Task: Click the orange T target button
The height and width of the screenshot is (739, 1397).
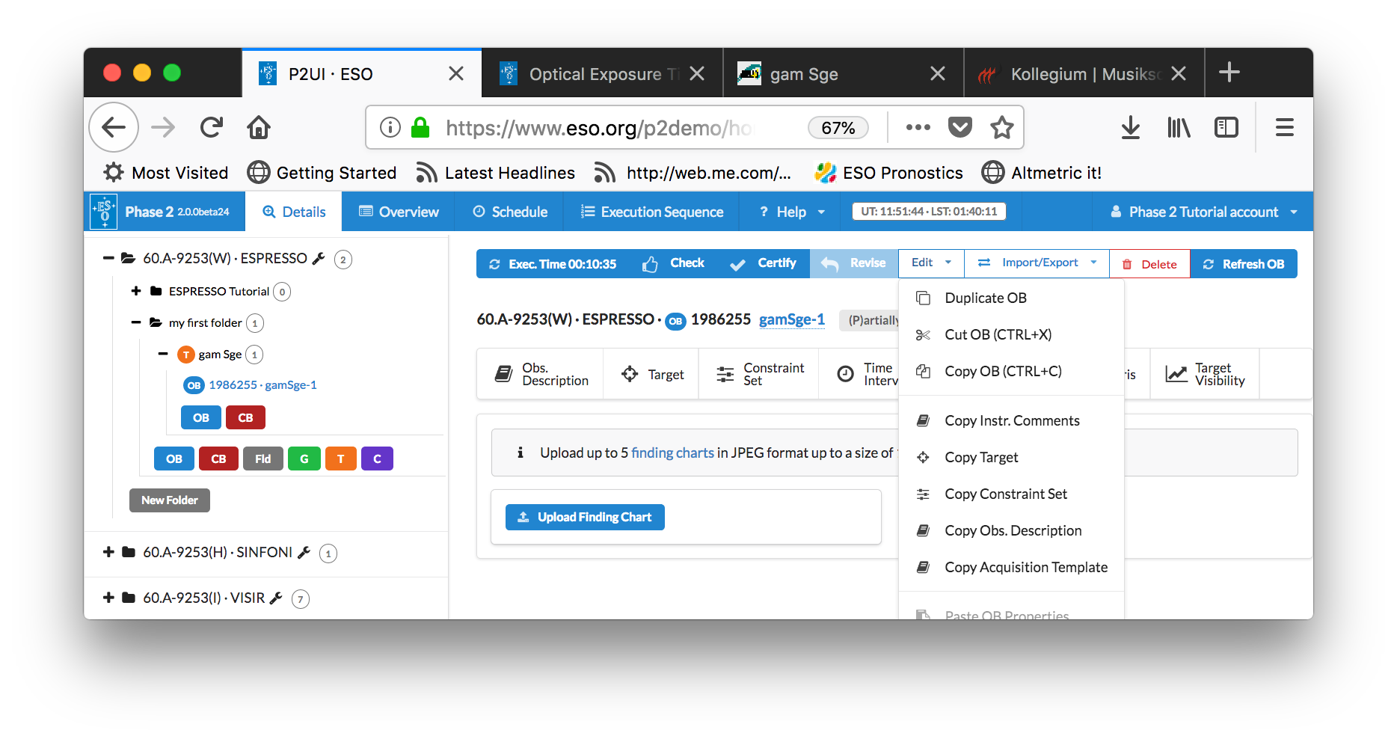Action: [340, 459]
